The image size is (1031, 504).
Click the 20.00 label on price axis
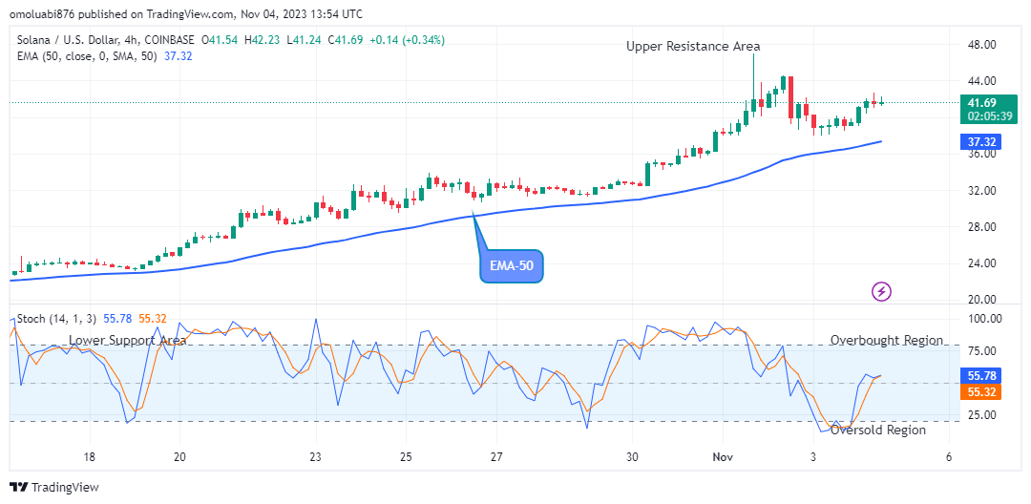982,299
